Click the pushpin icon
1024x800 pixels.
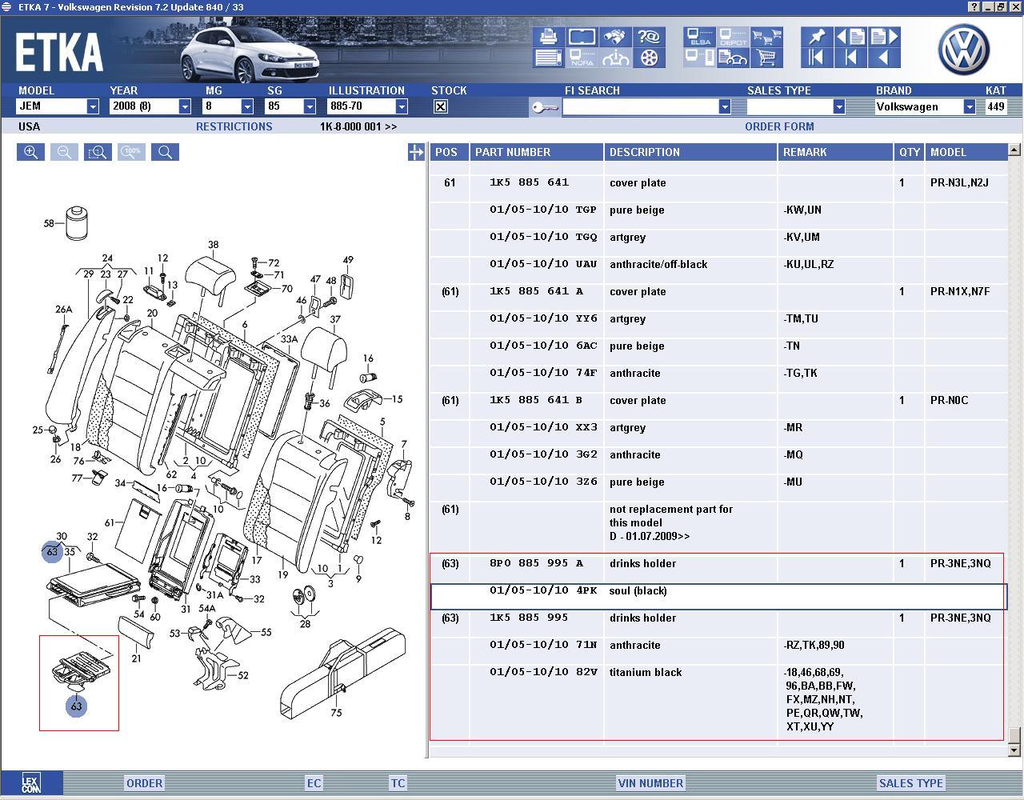click(815, 37)
